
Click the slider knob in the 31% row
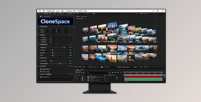(64, 47)
